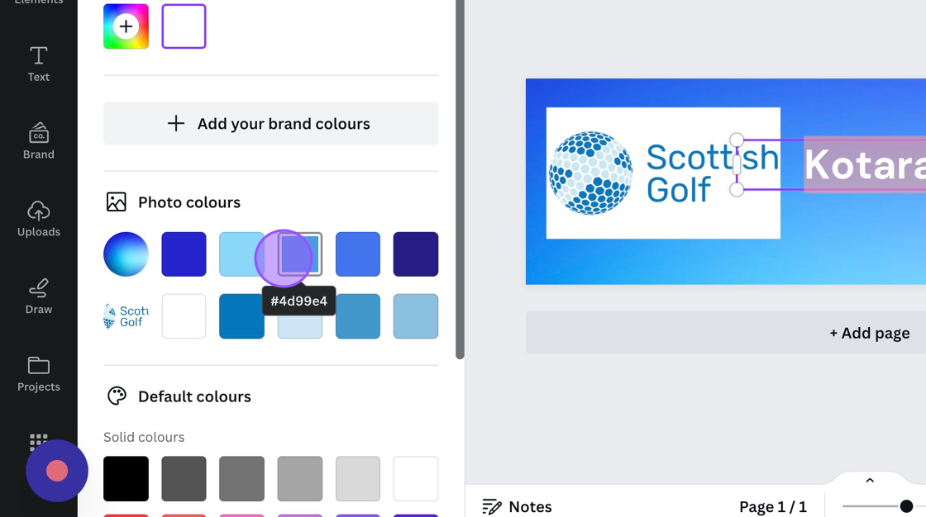Pick the medium blue swatch in Scottish Golf row
This screenshot has height=517, width=926.
[358, 316]
